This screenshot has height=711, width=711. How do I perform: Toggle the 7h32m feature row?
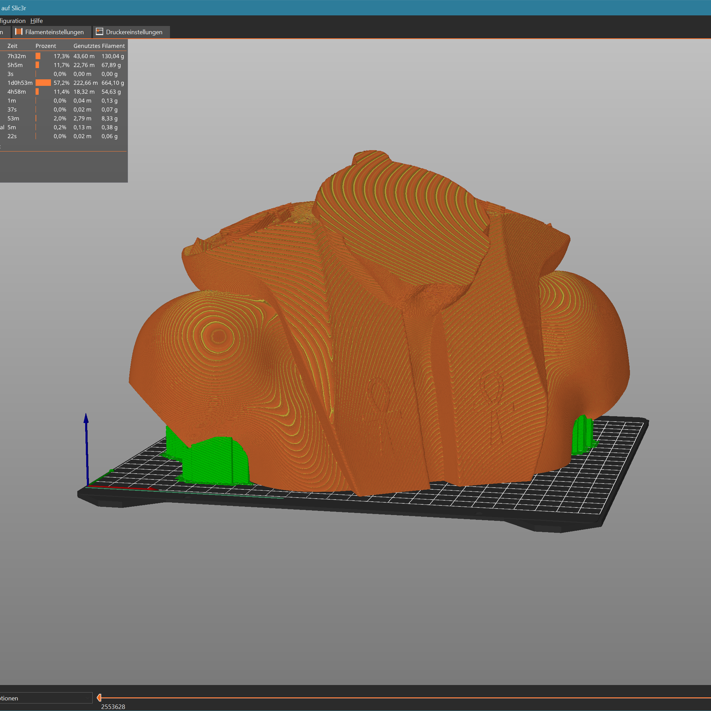[16, 56]
